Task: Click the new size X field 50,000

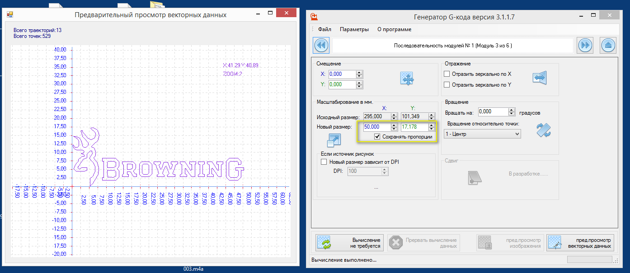Action: 377,127
